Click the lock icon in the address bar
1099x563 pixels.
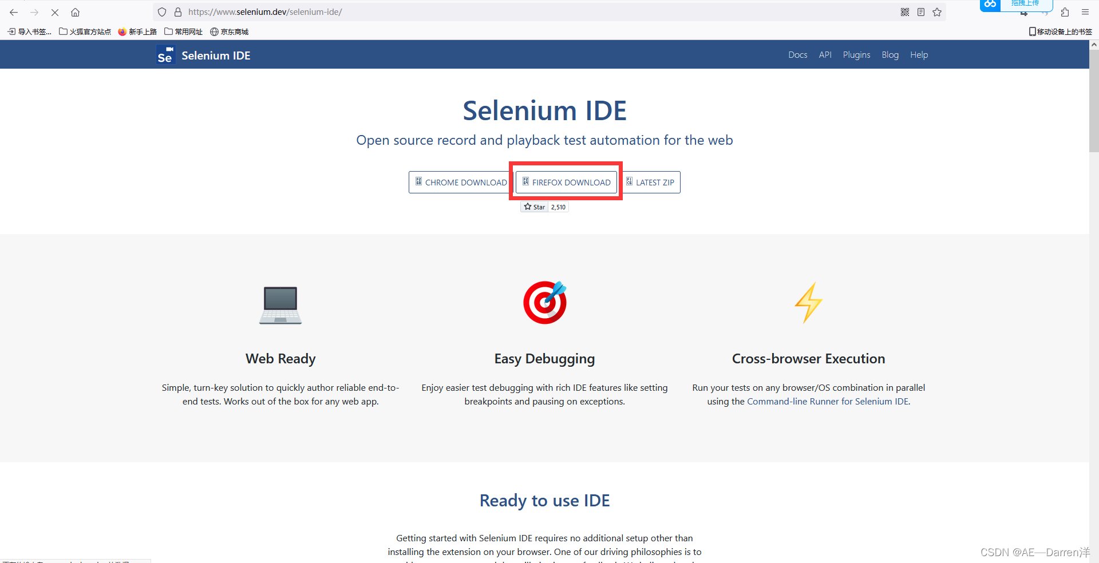pyautogui.click(x=178, y=11)
